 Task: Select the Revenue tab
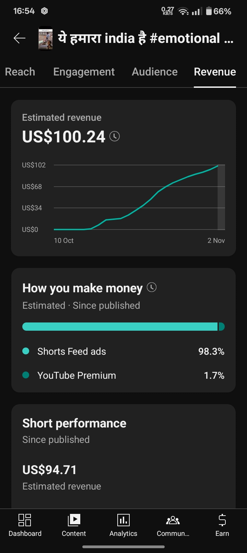(215, 72)
